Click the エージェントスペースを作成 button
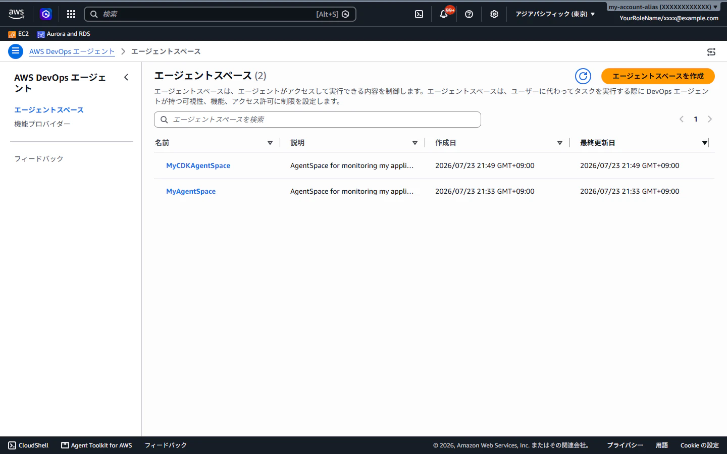The image size is (727, 454). 658,76
